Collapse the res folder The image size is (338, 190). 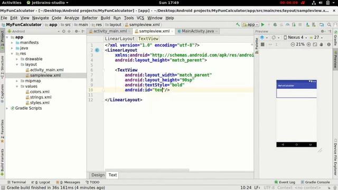(x=12, y=54)
